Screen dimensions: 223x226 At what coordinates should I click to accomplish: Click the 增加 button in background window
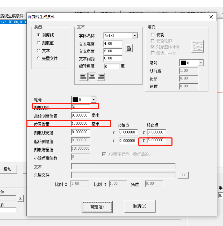pos(8,169)
